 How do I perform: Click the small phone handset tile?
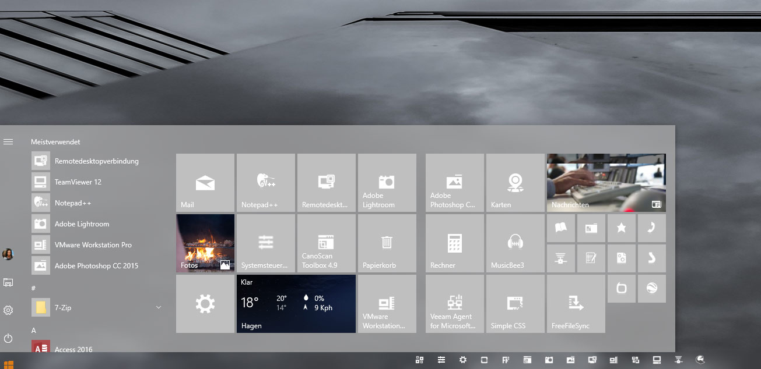point(652,228)
